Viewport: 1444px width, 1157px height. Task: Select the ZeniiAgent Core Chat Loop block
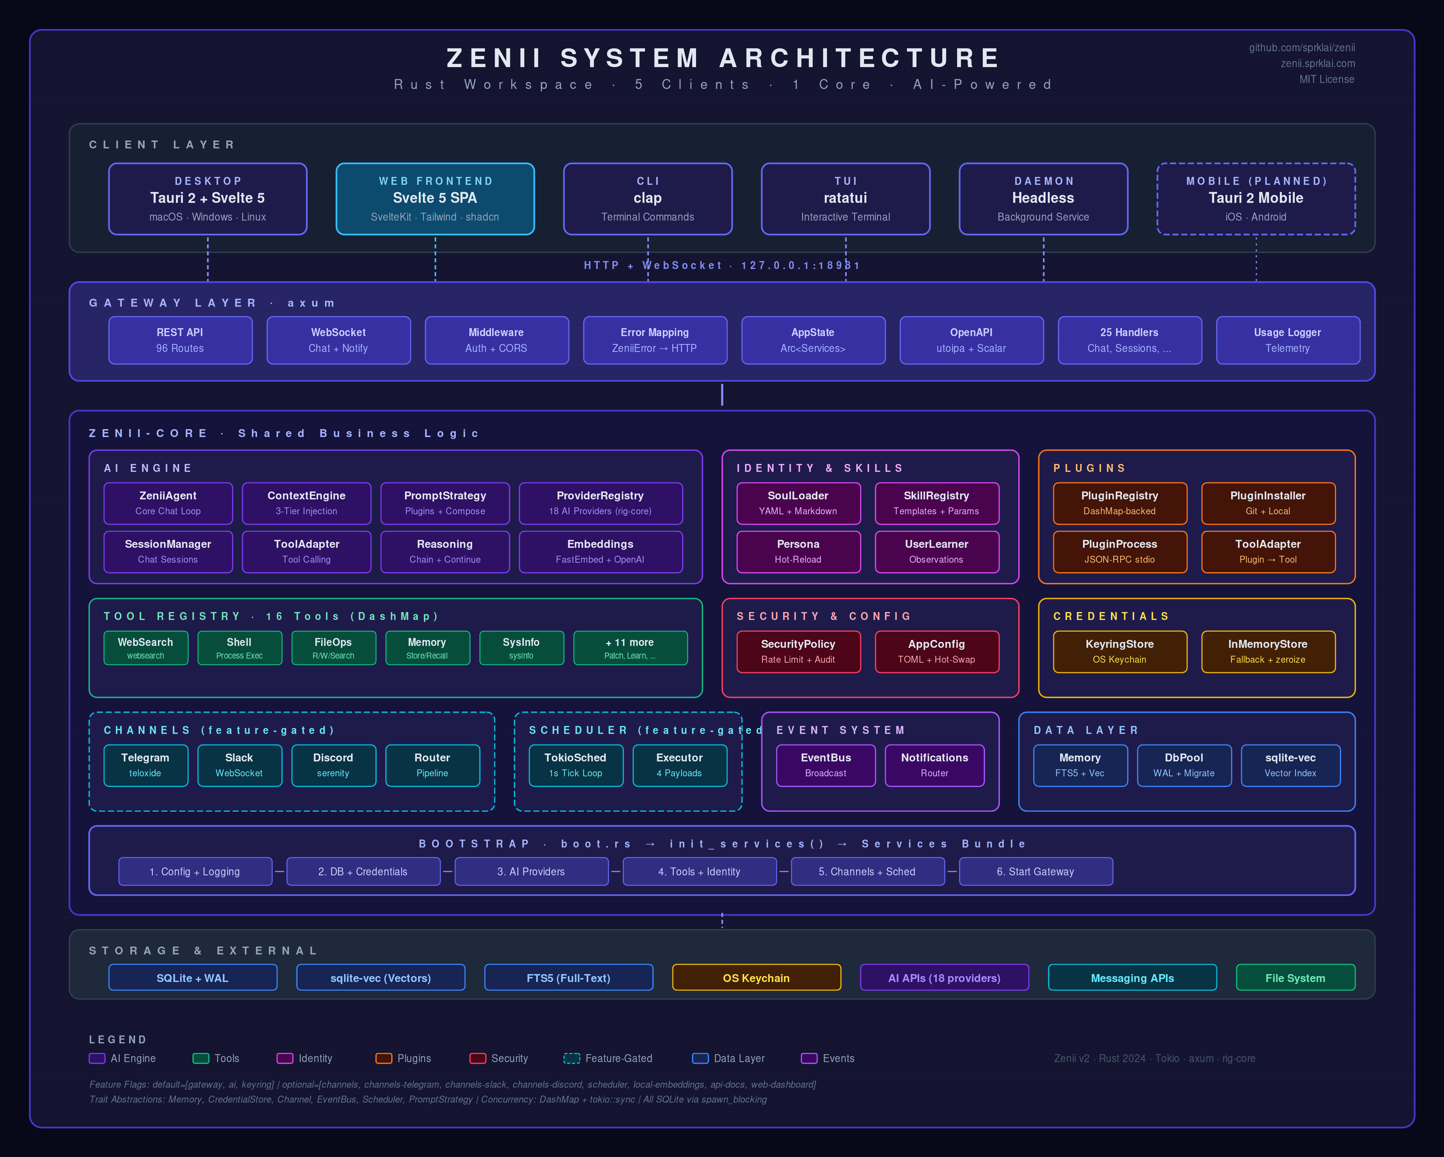pos(167,503)
